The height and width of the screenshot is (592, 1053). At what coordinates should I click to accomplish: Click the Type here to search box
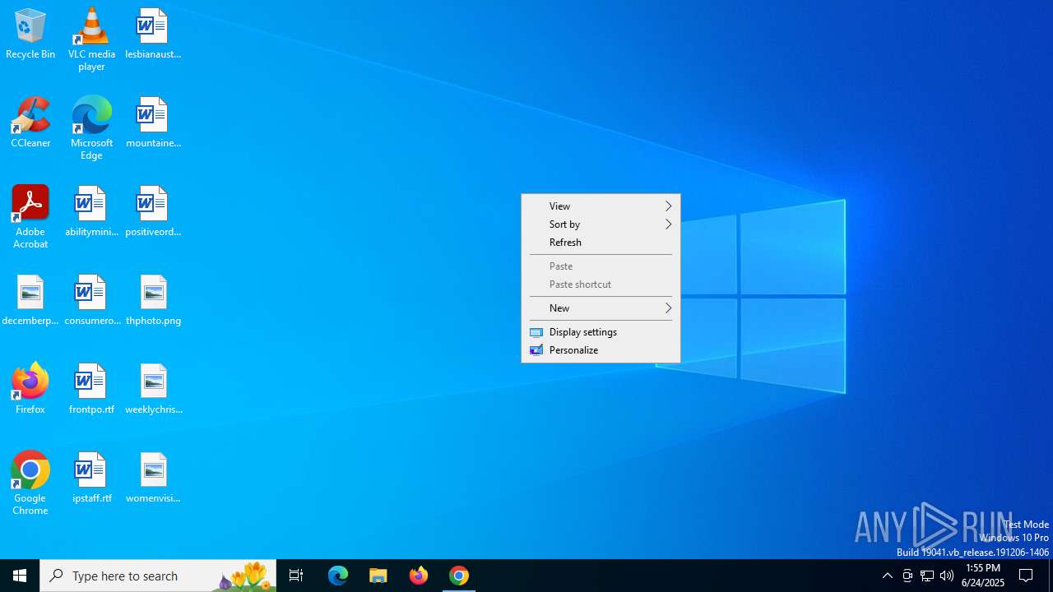158,576
